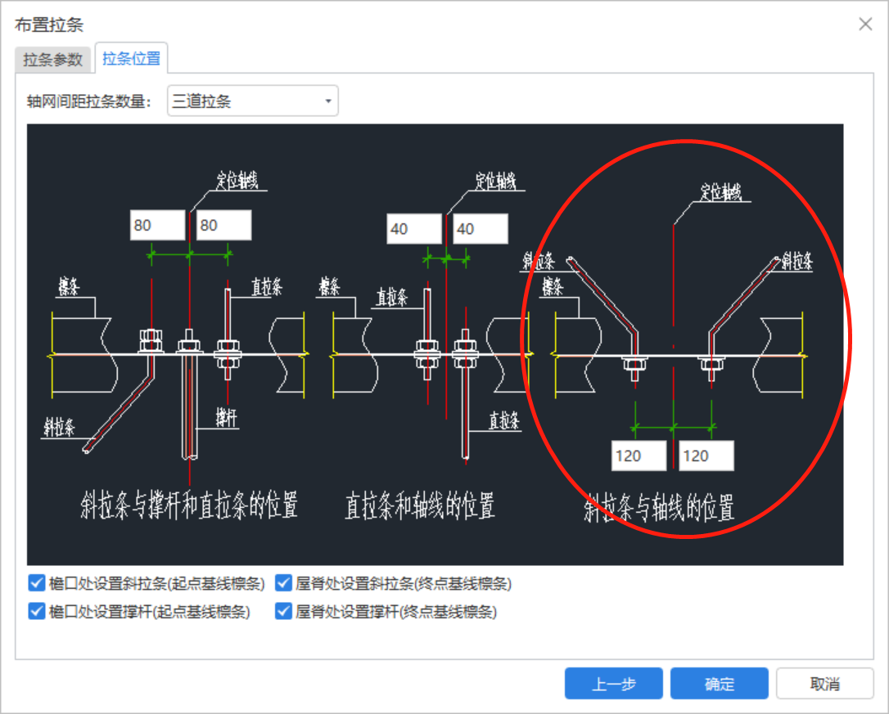The width and height of the screenshot is (889, 714).
Task: Edit the left 80 offset input field
Action: pos(156,224)
